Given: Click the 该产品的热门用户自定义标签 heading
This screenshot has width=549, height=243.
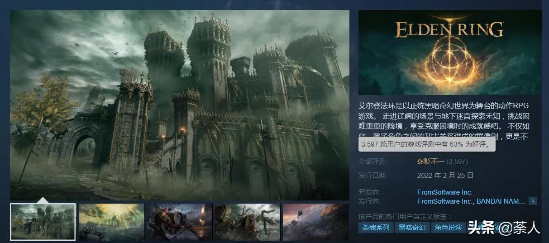Looking at the screenshot, I should (406, 217).
